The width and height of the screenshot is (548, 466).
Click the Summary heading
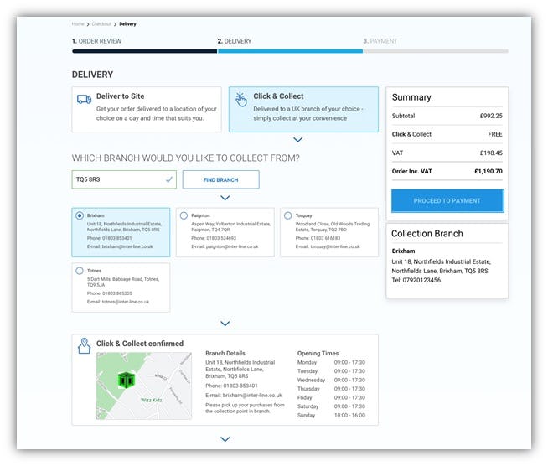(411, 97)
